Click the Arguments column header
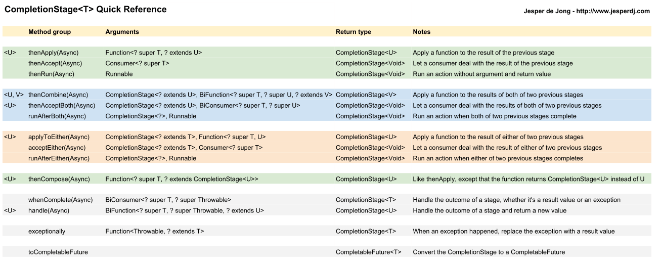 pos(122,32)
